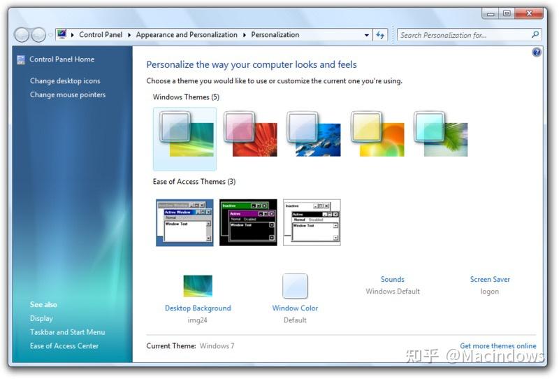Click the Personalization breadcrumb
This screenshot has height=379, width=559.
(x=275, y=35)
